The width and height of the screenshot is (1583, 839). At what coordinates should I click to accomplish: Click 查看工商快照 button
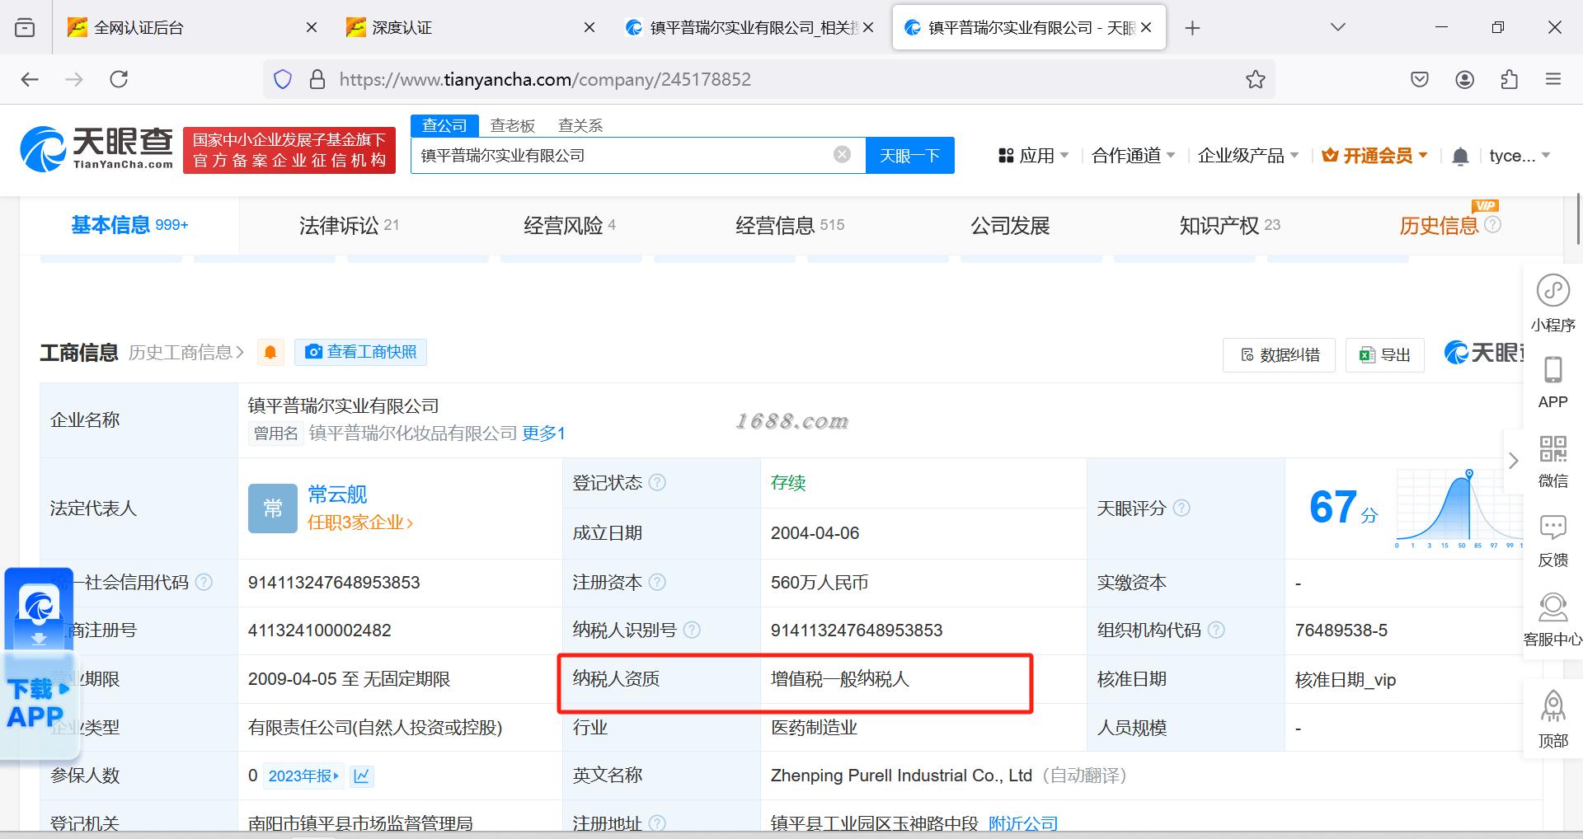pos(360,352)
